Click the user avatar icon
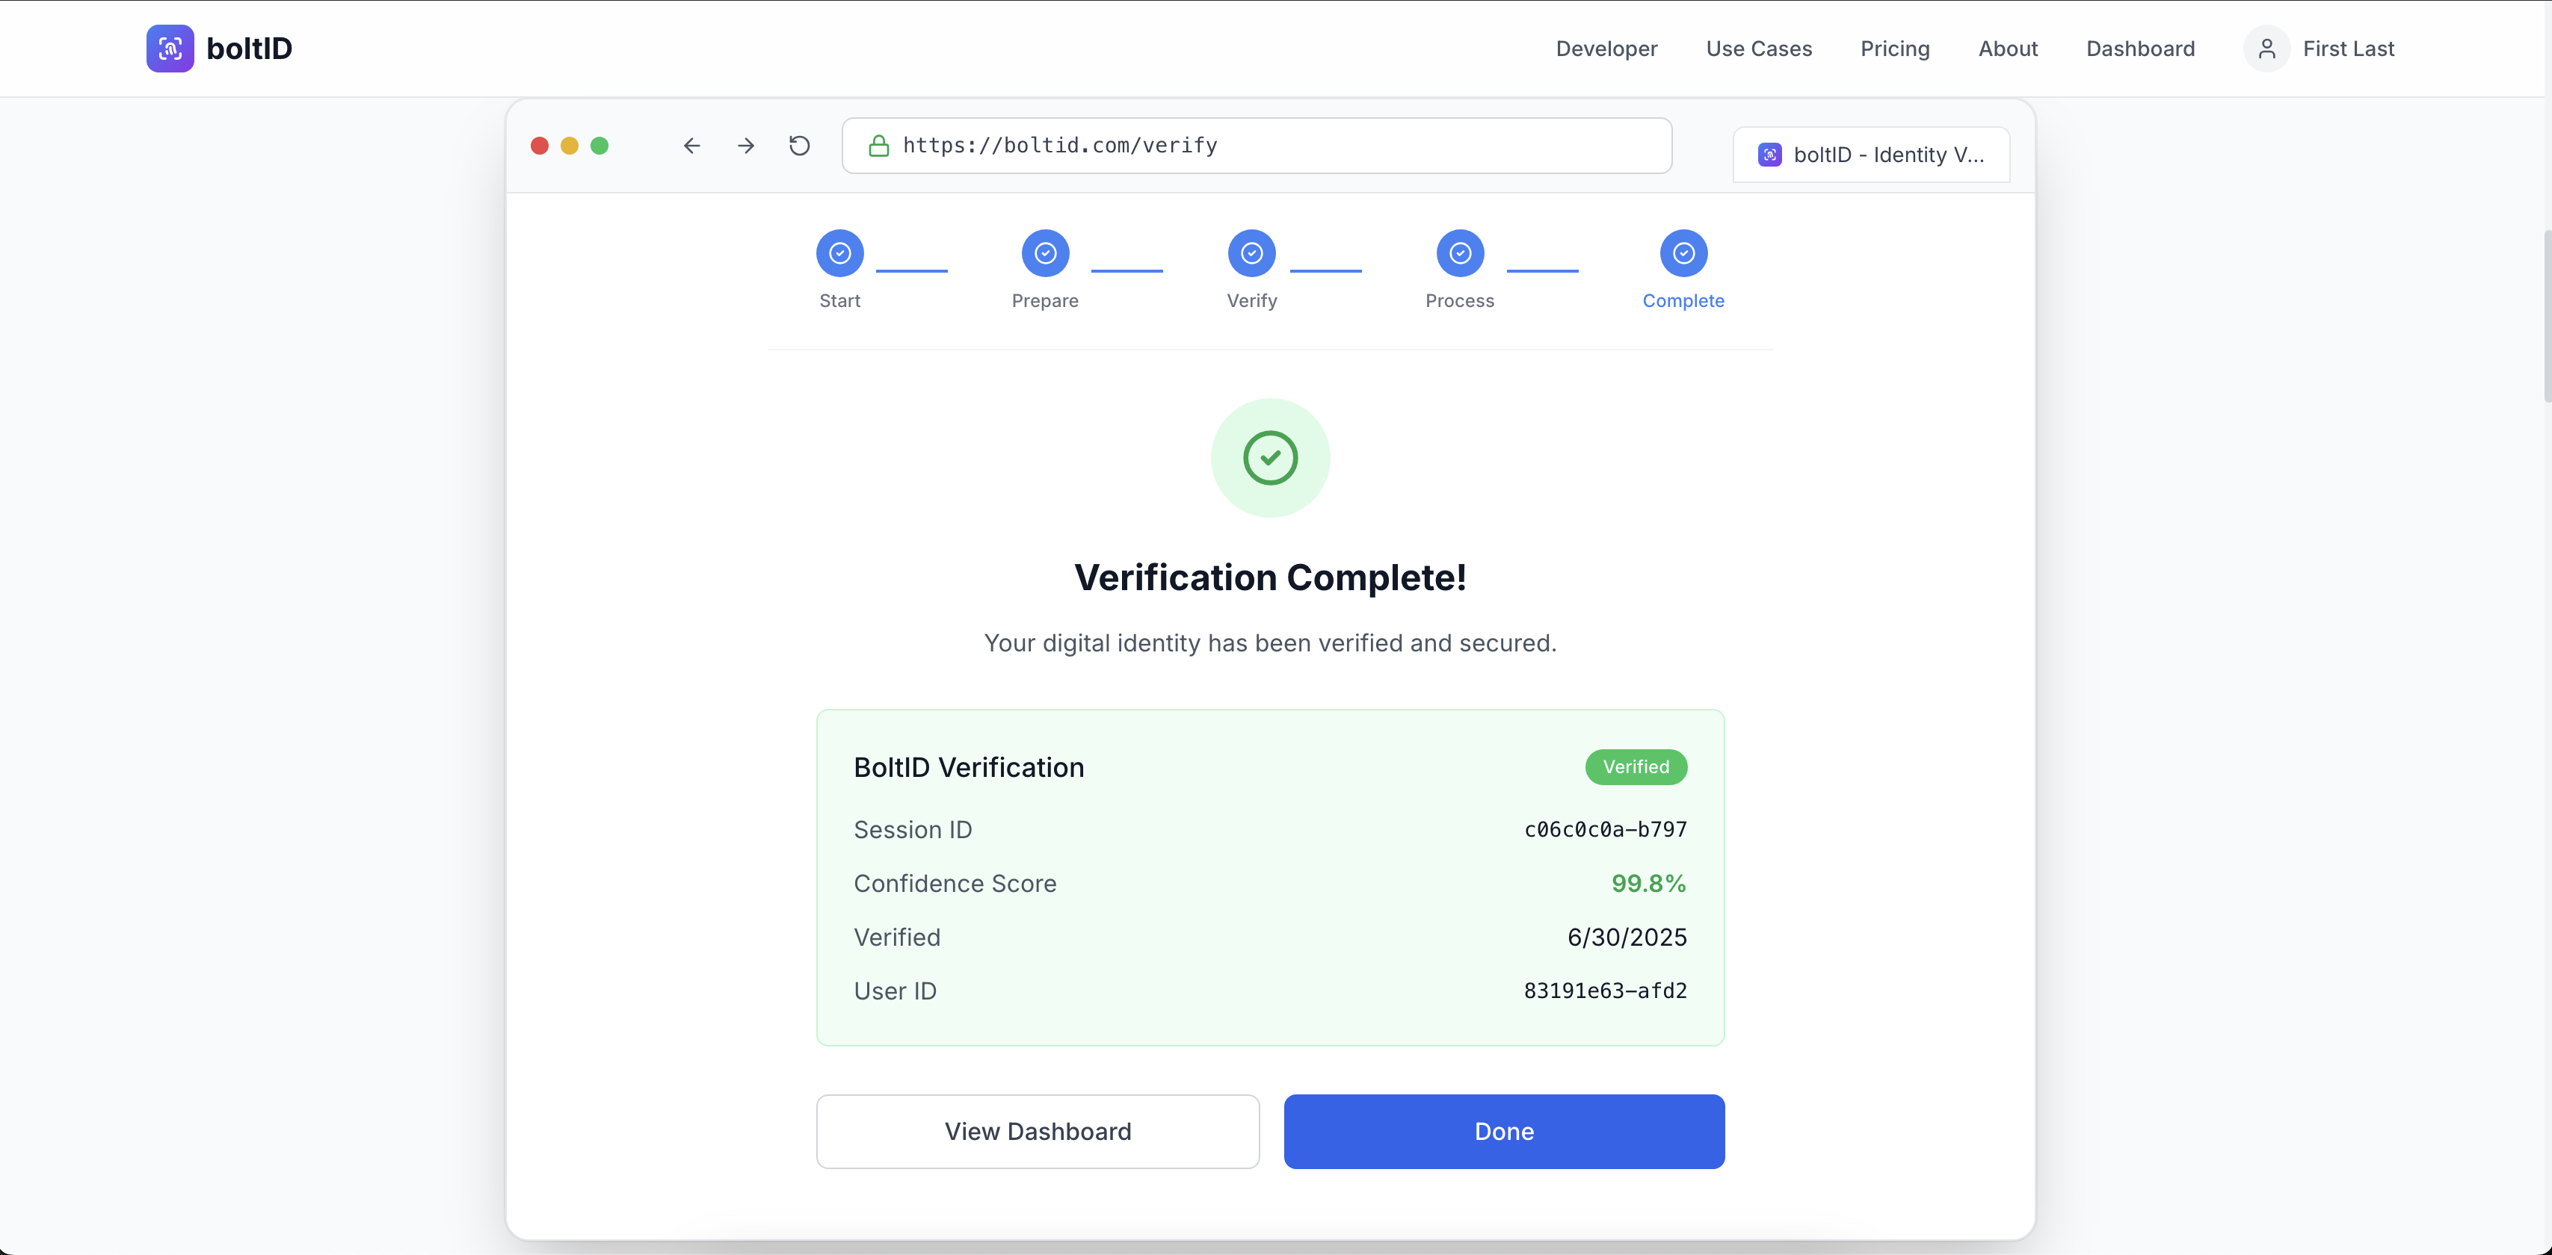 2266,49
